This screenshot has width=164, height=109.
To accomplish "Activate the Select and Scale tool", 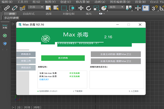I will pos(96,8).
